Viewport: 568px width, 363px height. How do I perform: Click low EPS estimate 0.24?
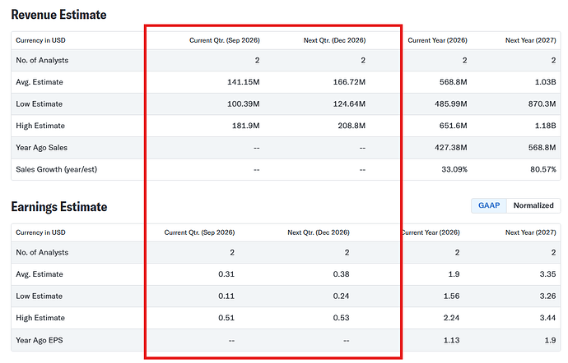pos(341,296)
